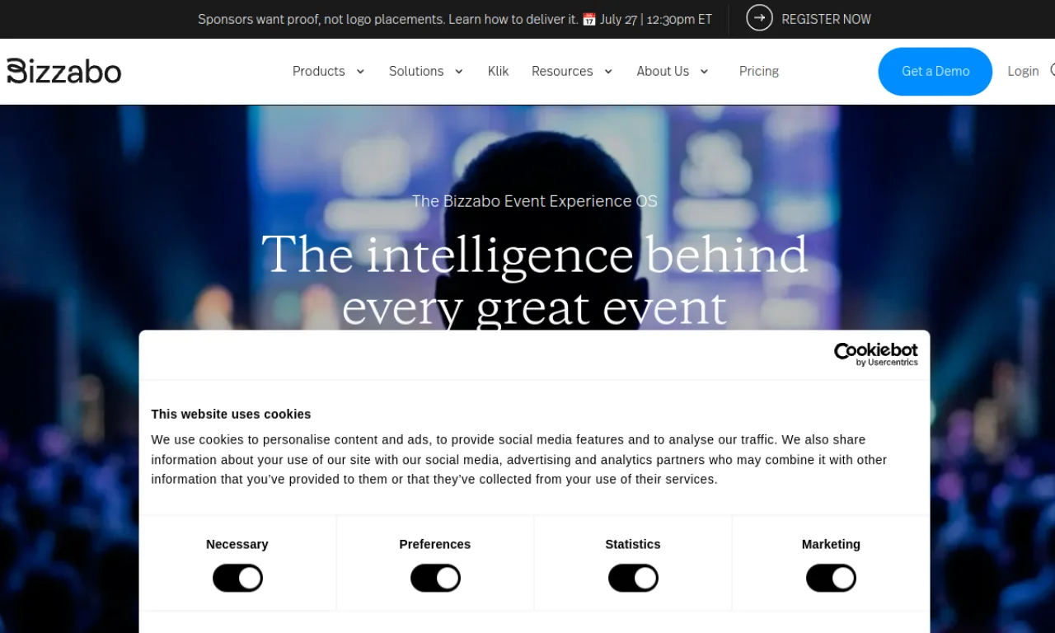This screenshot has width=1055, height=633.
Task: Click the sponsors webinar announcement text
Action: [455, 19]
